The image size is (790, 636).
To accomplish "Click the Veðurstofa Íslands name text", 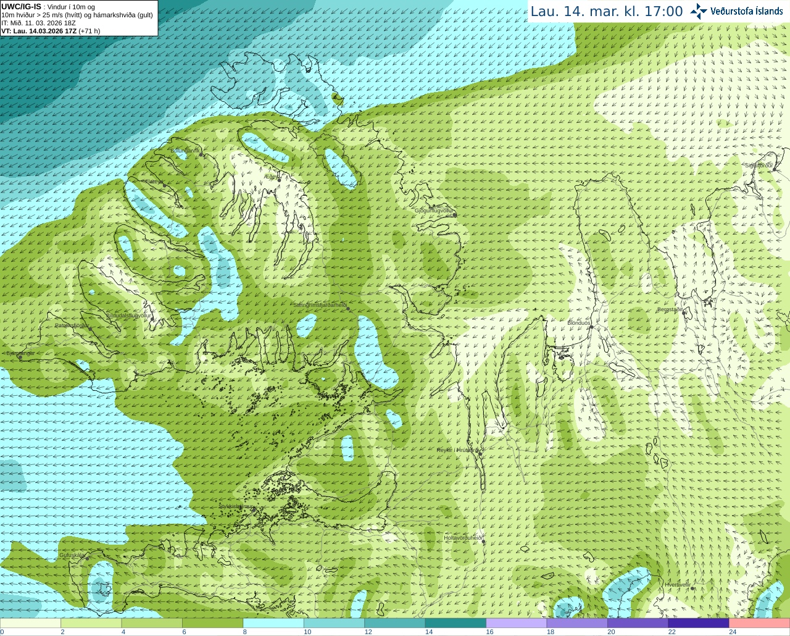I will pyautogui.click(x=746, y=11).
